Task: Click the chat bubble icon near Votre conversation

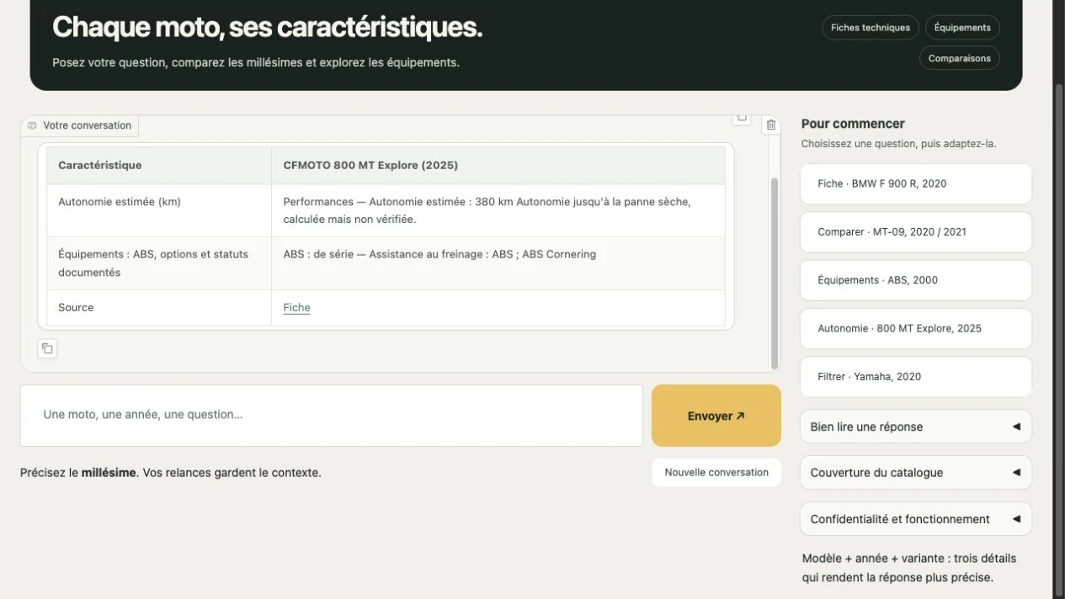Action: pos(32,125)
